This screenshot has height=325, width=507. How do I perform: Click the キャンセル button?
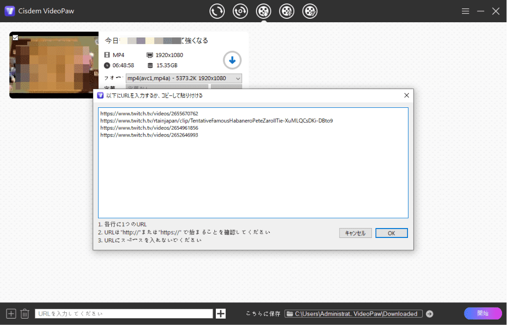[x=355, y=233]
